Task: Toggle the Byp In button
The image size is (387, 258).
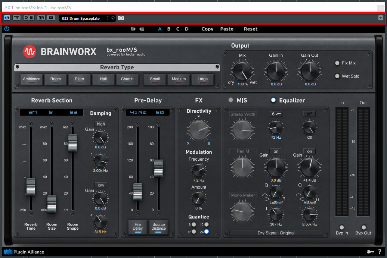Action: (342, 227)
